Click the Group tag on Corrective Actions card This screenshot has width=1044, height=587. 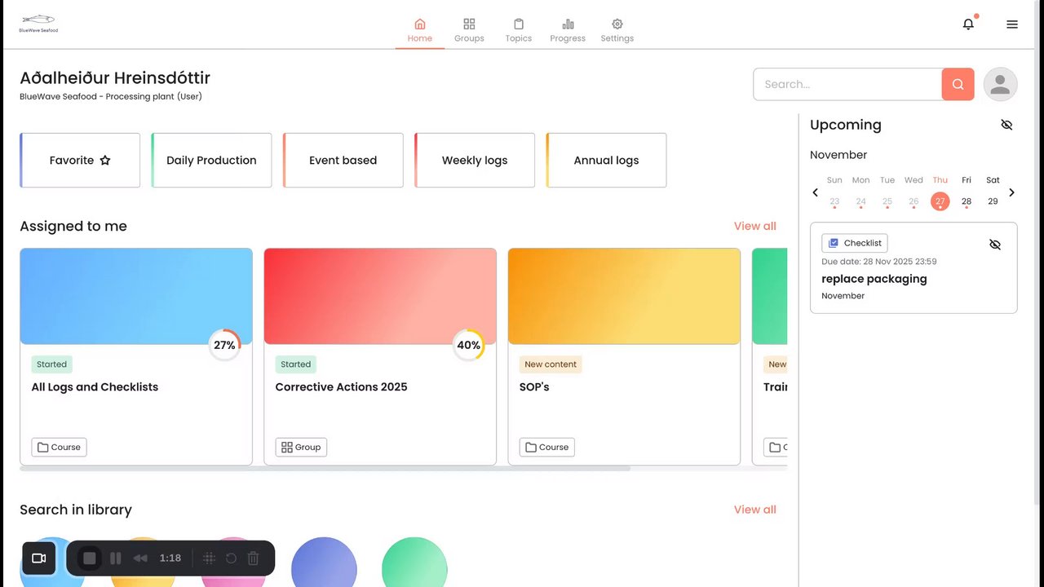click(x=301, y=447)
